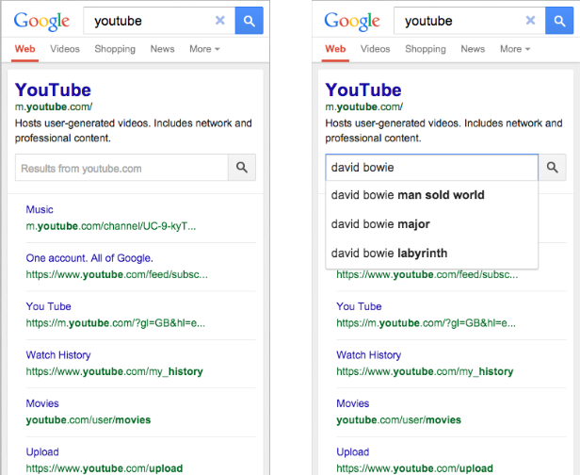Clear the search box in the left screenshot

pyautogui.click(x=220, y=20)
